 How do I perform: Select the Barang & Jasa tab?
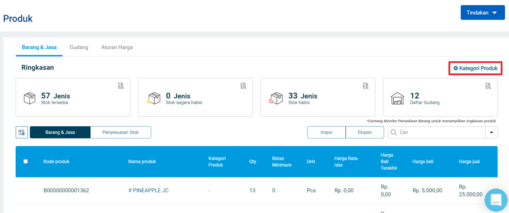[39, 47]
